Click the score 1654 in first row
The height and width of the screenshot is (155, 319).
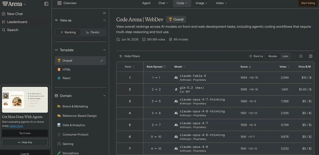click(244, 78)
